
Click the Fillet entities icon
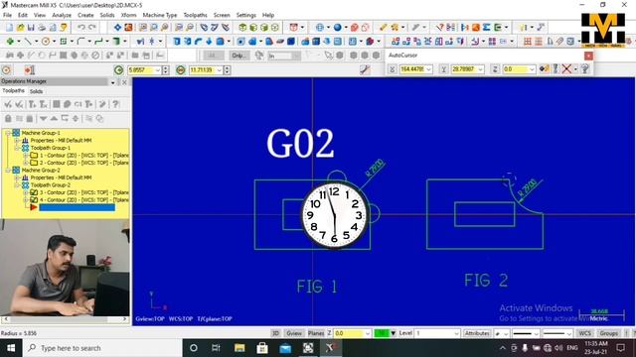pos(80,42)
